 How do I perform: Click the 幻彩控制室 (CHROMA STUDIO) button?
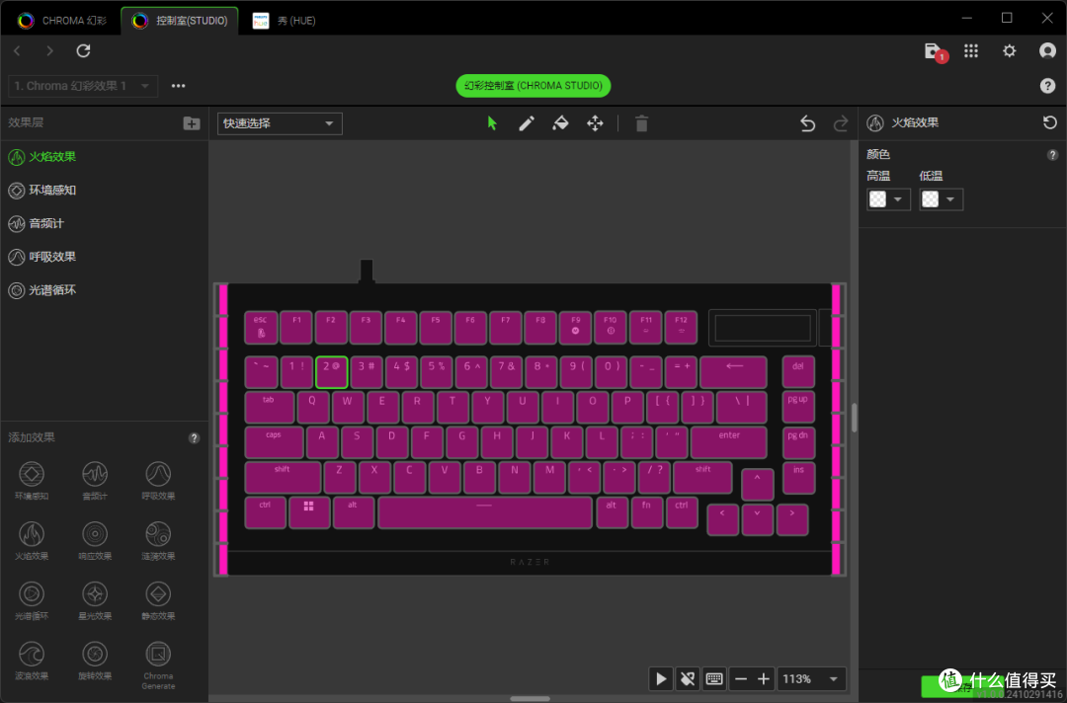[533, 86]
